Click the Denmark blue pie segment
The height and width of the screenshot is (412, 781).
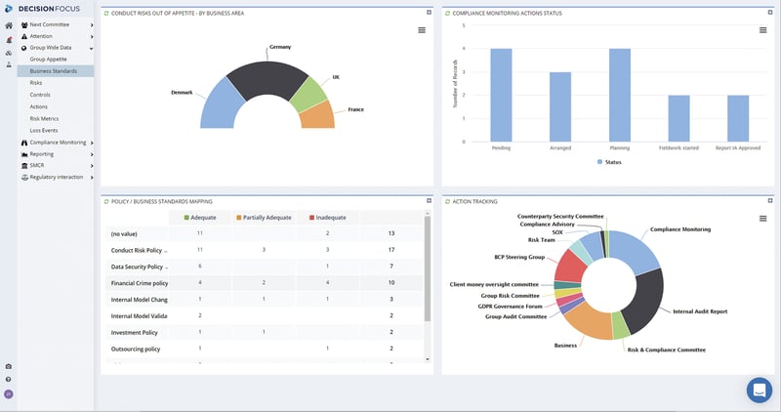tap(221, 106)
